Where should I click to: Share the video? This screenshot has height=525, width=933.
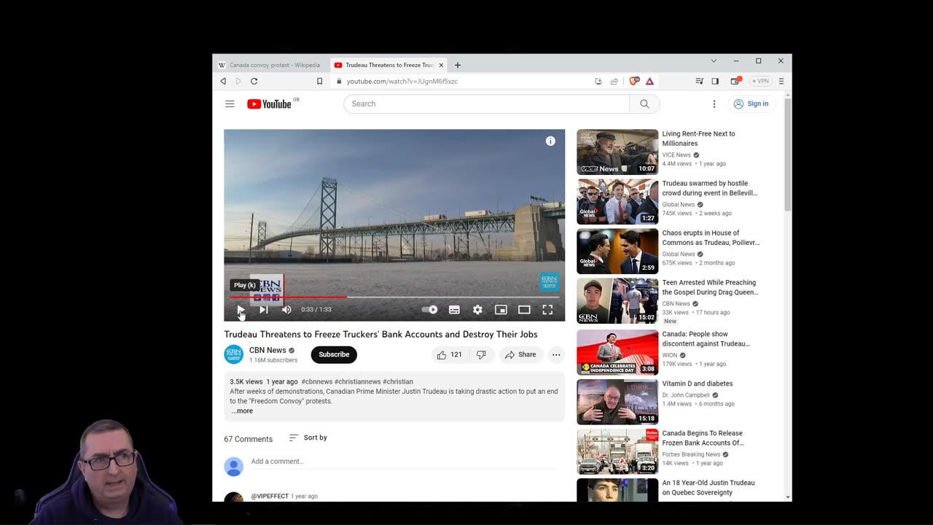pyautogui.click(x=520, y=354)
